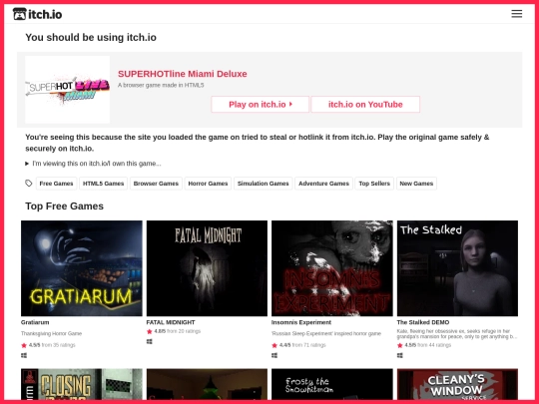The height and width of the screenshot is (404, 539).
Task: Click Windows icon under Gratiarum
Action: [24, 355]
